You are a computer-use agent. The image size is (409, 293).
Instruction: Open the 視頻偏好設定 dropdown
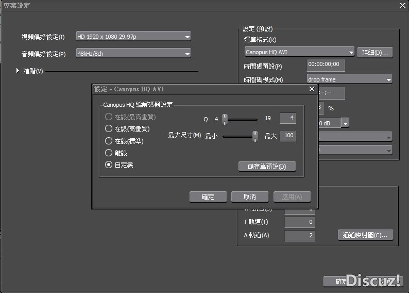tap(133, 36)
